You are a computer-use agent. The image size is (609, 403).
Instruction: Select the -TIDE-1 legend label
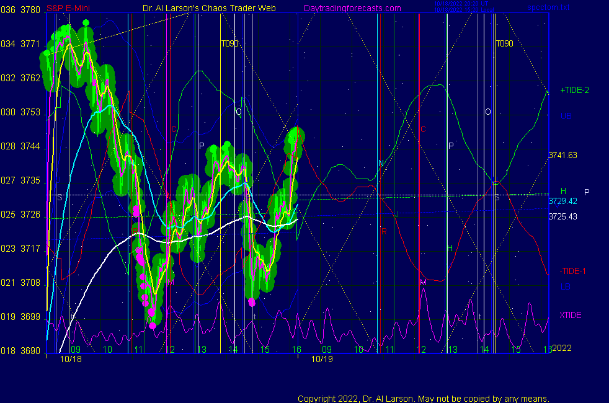pyautogui.click(x=572, y=271)
